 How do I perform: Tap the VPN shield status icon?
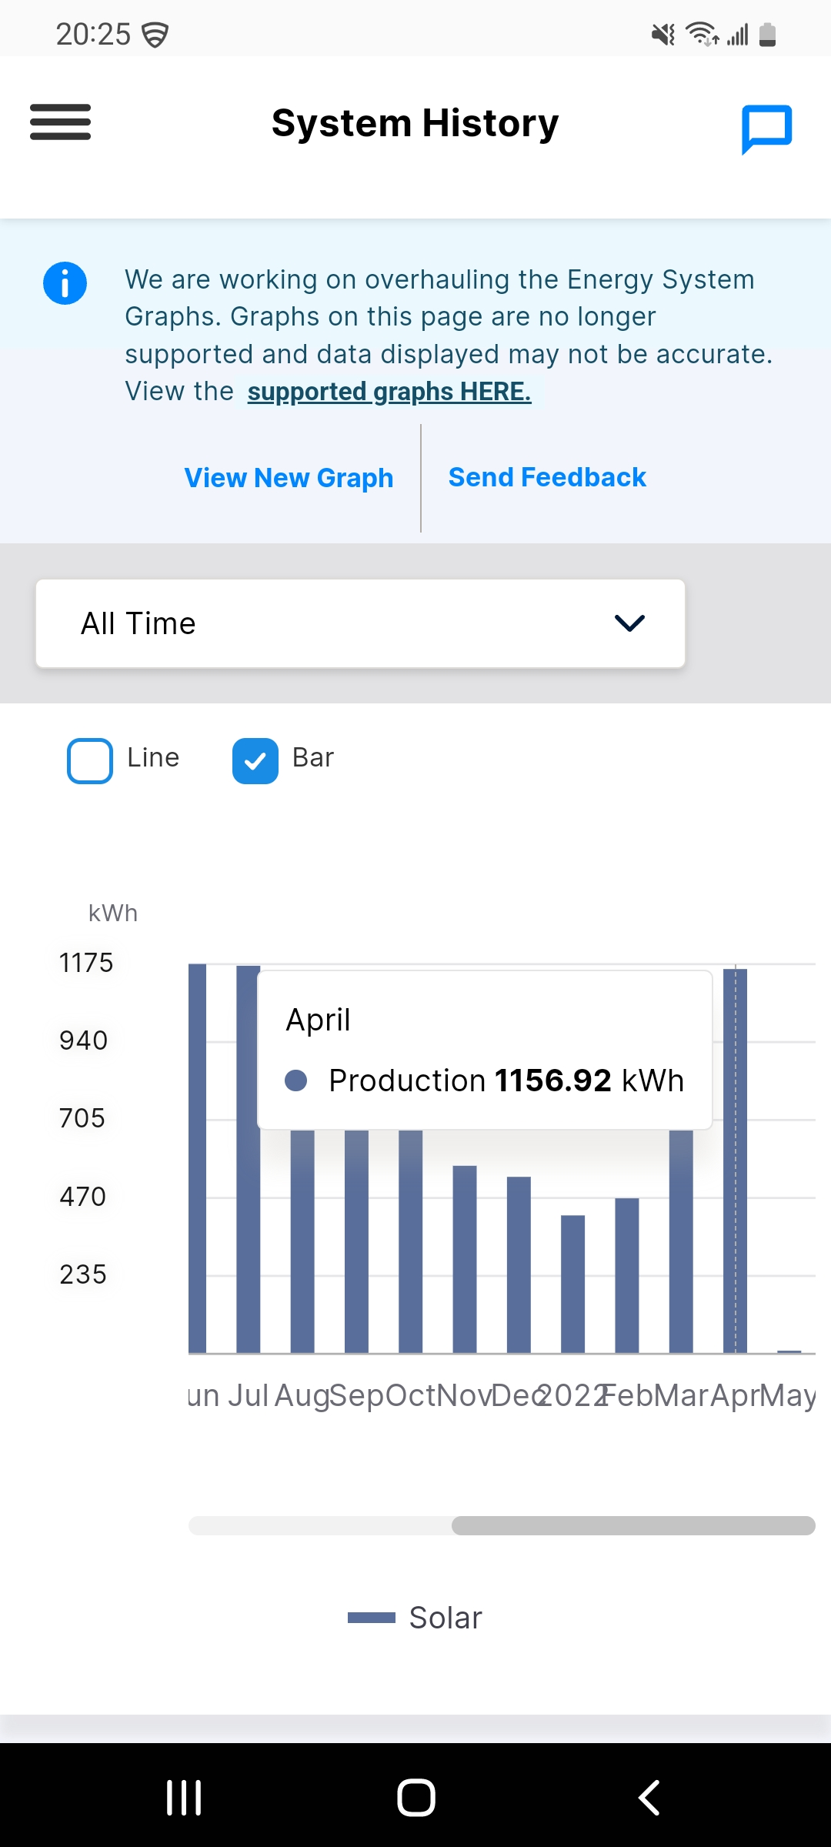[155, 35]
